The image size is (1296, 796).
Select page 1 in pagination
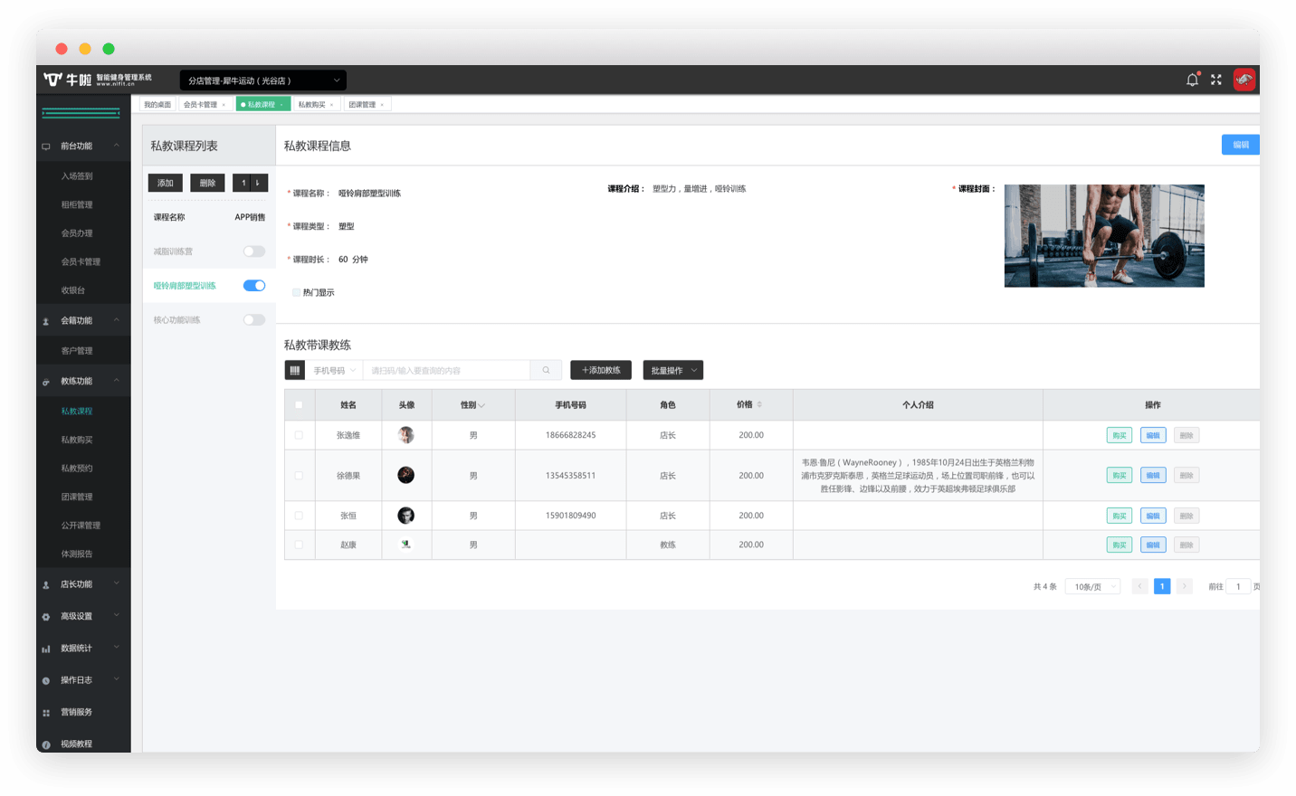coord(1162,586)
